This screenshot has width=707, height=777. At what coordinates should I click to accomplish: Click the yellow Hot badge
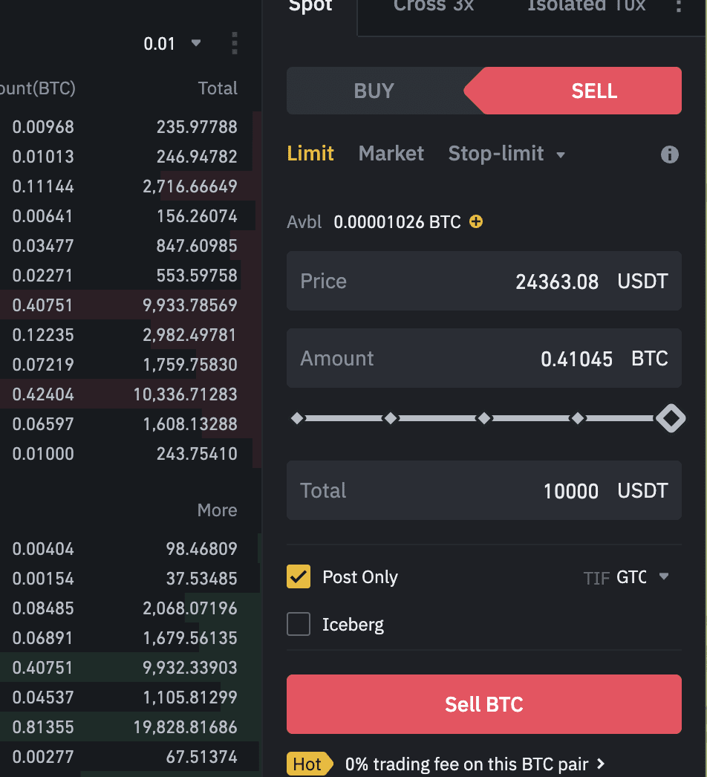tap(307, 764)
